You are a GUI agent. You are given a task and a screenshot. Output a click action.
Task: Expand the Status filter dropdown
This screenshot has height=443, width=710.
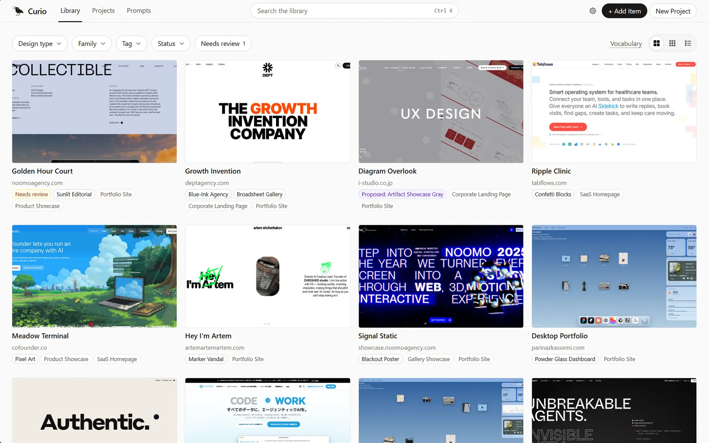(x=171, y=43)
